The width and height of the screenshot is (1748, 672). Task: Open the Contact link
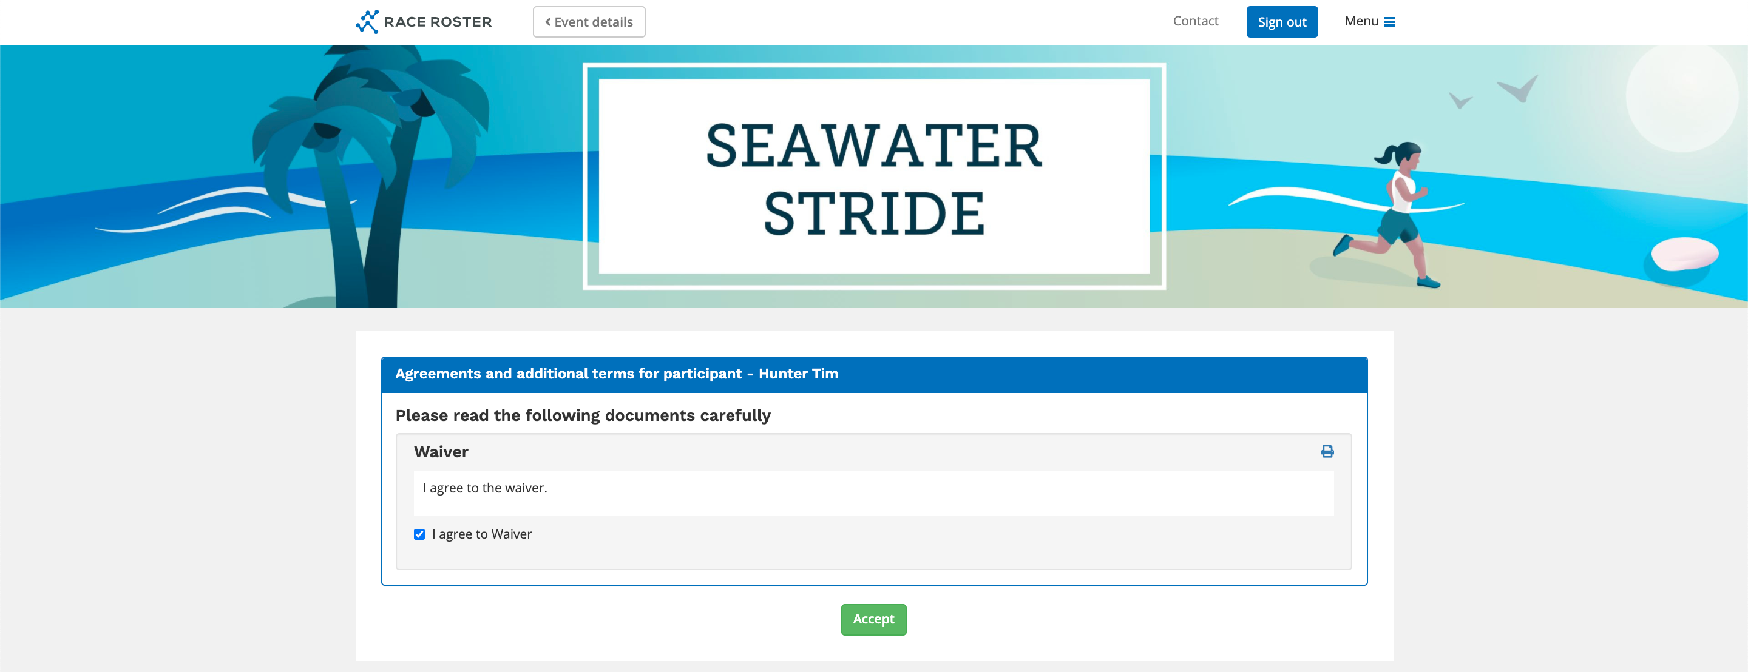(1195, 21)
